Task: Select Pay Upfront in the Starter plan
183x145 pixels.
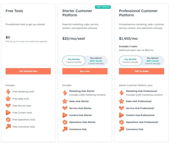Action: 96,61
